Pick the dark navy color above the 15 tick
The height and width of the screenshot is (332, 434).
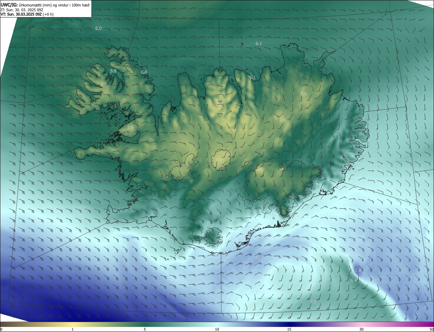[289, 324]
